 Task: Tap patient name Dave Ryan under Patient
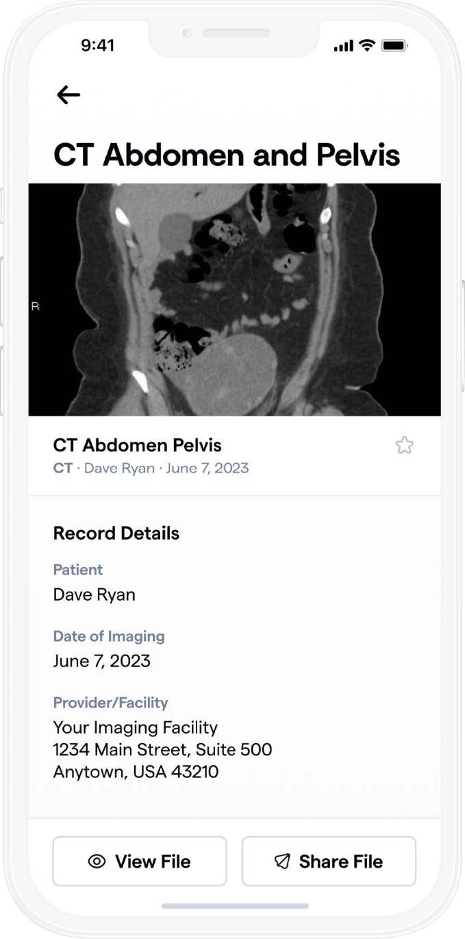tap(95, 595)
